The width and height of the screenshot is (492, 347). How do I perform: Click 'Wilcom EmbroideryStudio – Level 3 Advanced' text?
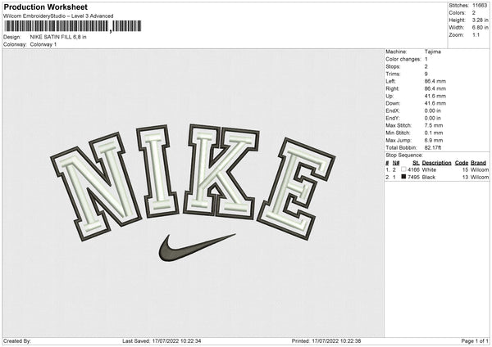point(58,16)
